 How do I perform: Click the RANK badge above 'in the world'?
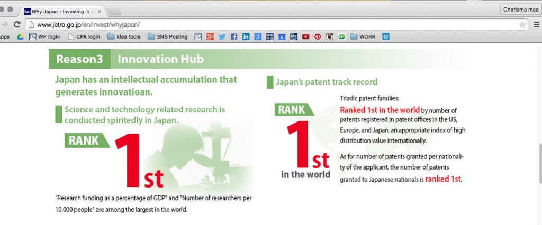point(293,109)
